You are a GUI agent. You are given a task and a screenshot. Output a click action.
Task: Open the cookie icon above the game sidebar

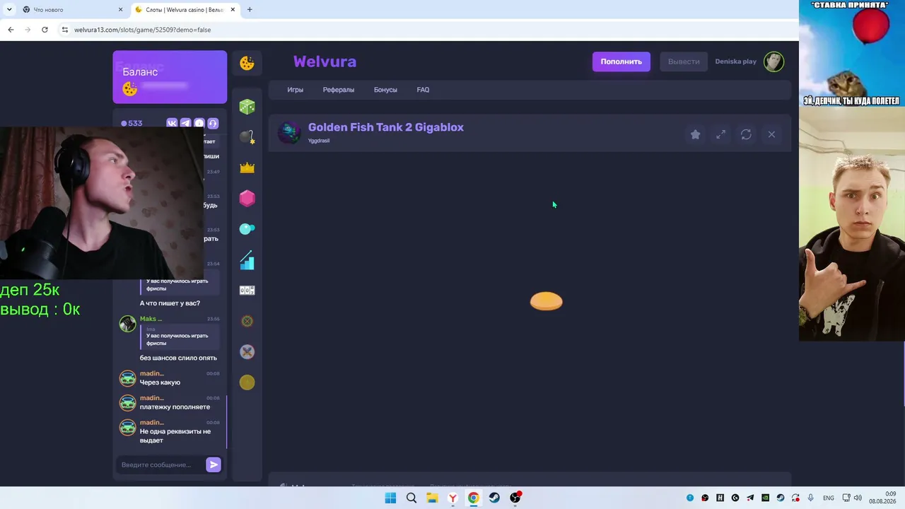point(247,64)
